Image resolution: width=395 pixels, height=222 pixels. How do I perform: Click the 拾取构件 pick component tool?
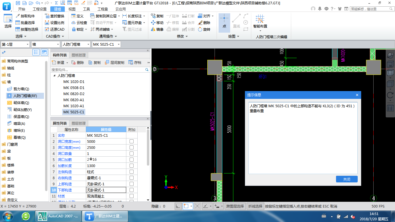click(x=25, y=16)
